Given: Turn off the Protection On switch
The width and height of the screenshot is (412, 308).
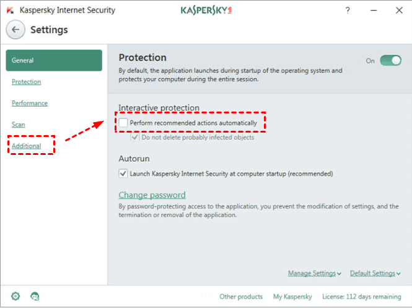Looking at the screenshot, I should pyautogui.click(x=390, y=61).
